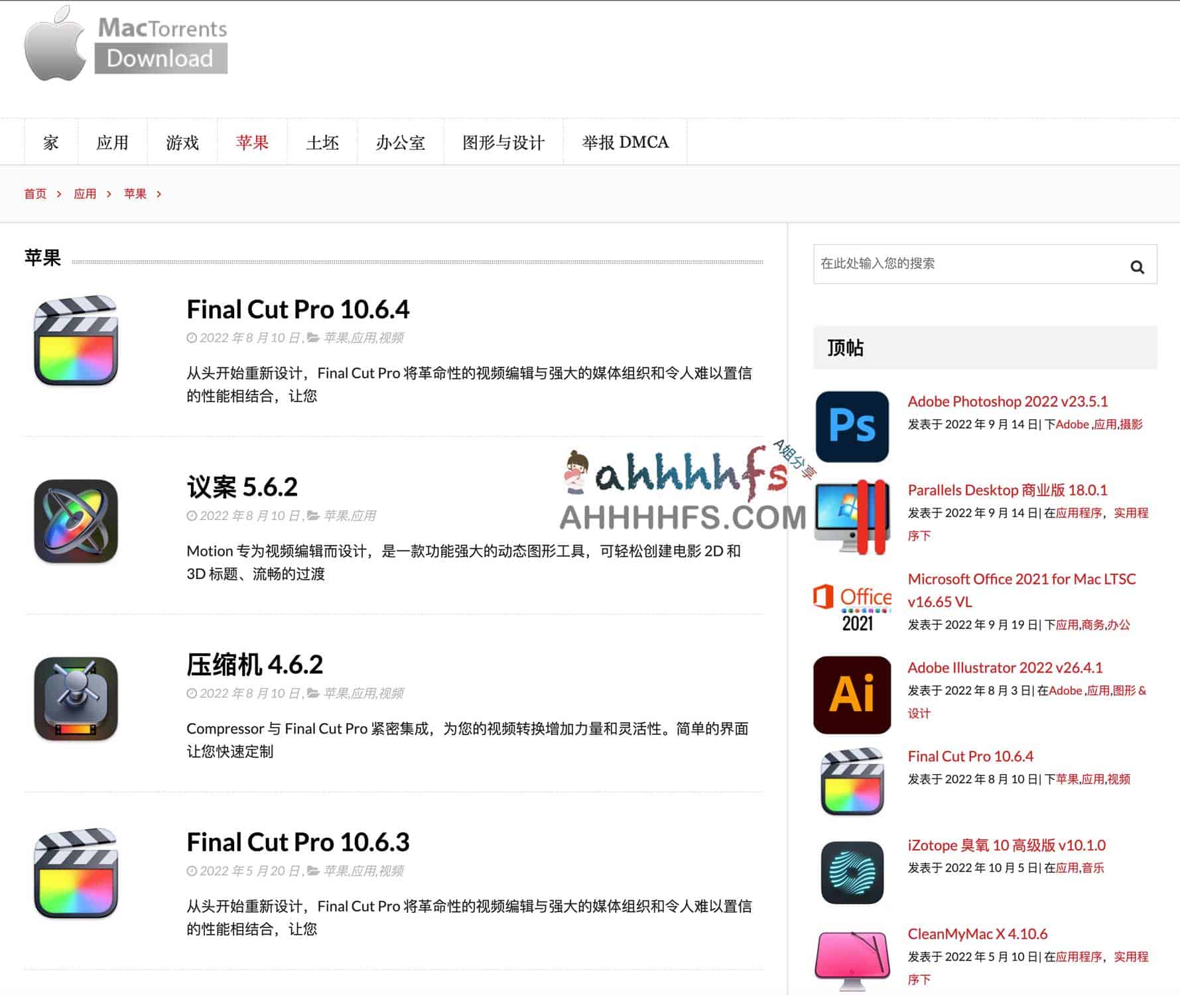Open the sidebar Final Cut Pro icon
Screen dimensions: 1180x995
(852, 782)
